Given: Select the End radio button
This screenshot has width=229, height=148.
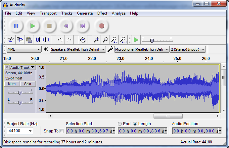Looking at the screenshot, I should pos(120,124).
